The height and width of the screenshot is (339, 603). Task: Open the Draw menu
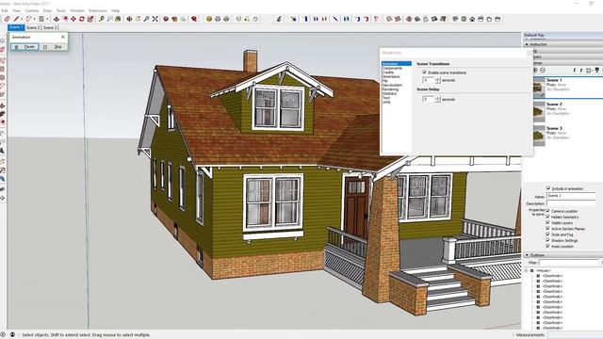tap(47, 10)
